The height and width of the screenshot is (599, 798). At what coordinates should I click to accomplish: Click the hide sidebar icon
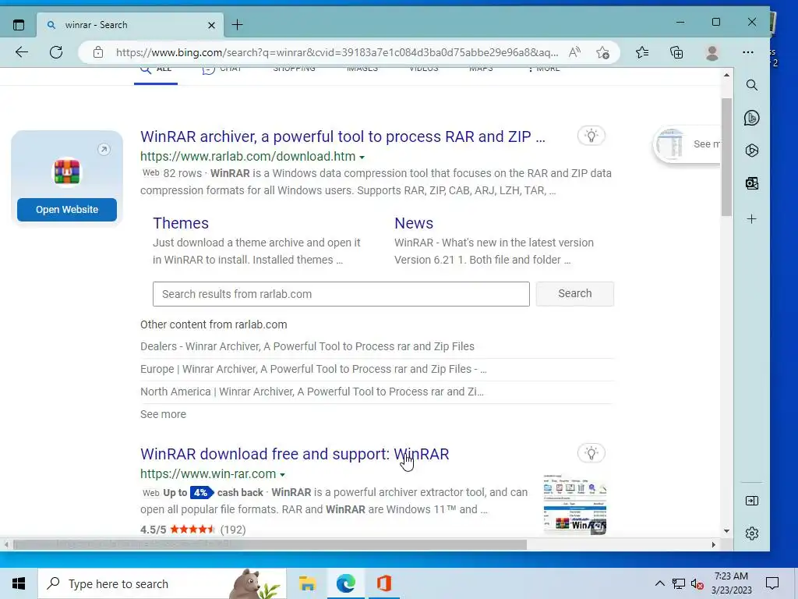752,501
